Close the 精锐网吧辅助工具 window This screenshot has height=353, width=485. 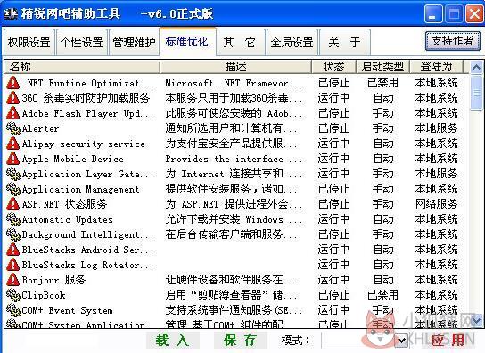click(474, 14)
